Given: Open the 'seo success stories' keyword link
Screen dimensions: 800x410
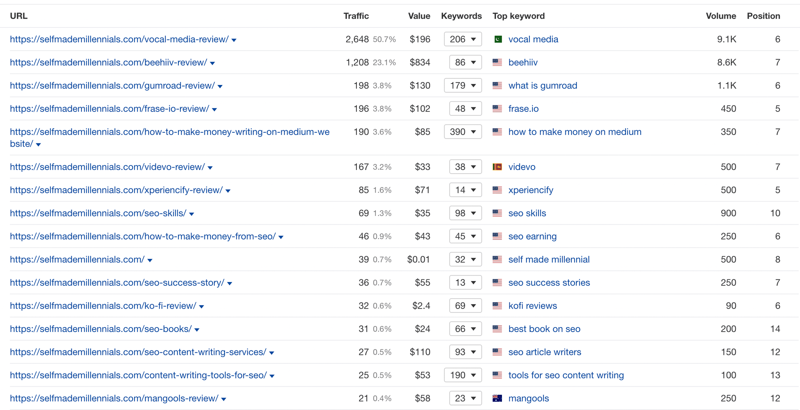Looking at the screenshot, I should pos(549,283).
